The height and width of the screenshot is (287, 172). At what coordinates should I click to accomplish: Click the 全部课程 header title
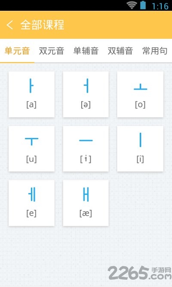pos(43,25)
